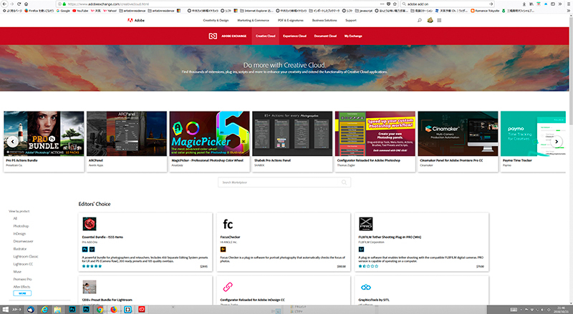Filter by Premiere Pro in the sidebar
The width and height of the screenshot is (573, 314).
[22, 280]
